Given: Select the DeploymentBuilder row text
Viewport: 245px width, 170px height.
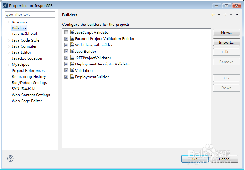Looking at the screenshot, I should (x=92, y=77).
